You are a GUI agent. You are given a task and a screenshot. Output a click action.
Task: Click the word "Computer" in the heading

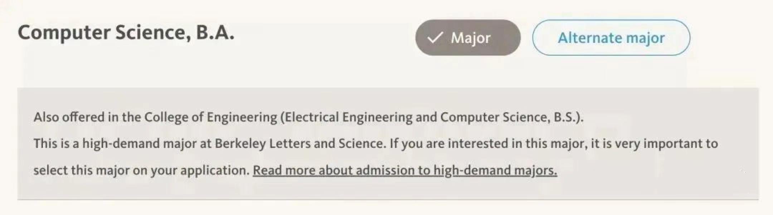(64, 32)
